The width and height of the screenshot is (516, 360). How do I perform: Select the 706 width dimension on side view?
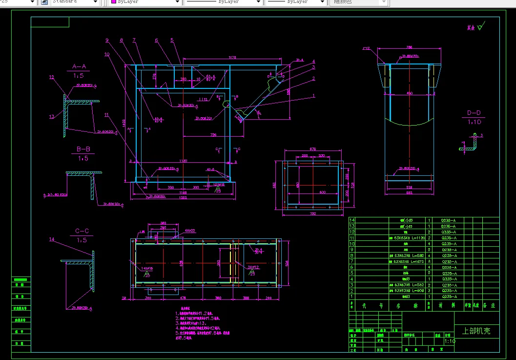coord(409,47)
